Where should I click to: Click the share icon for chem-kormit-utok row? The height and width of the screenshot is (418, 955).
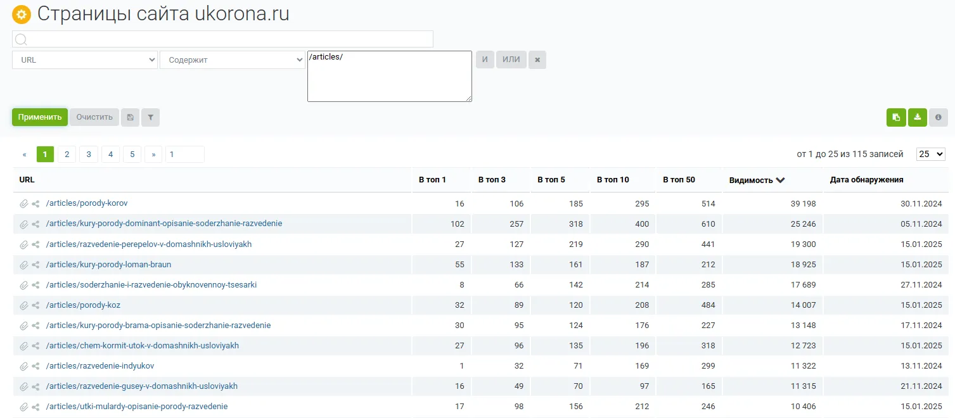click(x=36, y=346)
